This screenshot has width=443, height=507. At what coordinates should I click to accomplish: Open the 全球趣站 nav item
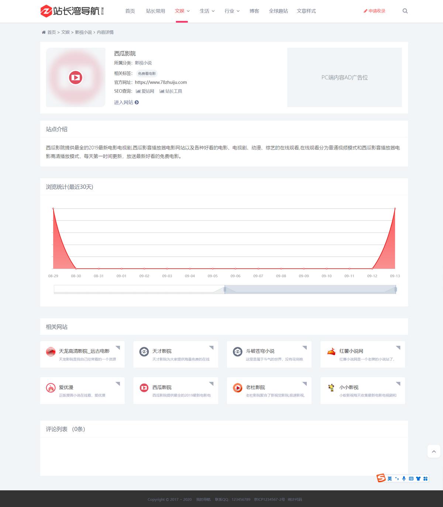pyautogui.click(x=278, y=11)
